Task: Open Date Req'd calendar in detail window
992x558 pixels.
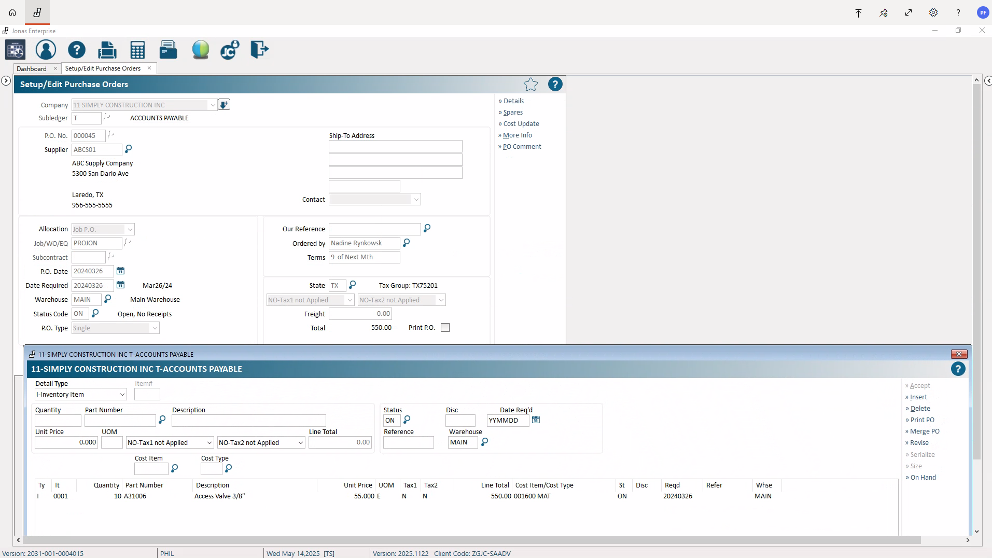Action: [x=536, y=420]
